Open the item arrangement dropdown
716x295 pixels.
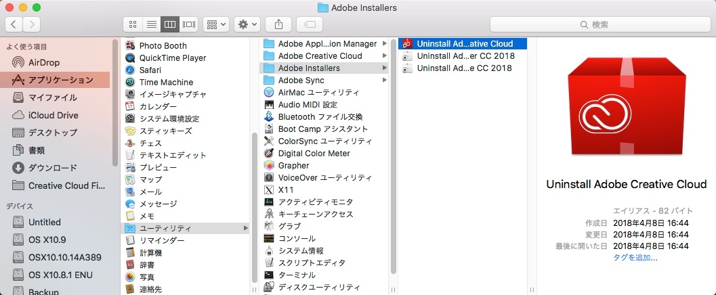point(216,24)
